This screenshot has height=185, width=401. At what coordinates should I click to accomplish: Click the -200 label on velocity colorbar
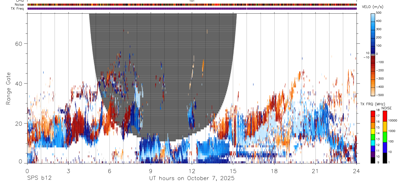pos(379,70)
